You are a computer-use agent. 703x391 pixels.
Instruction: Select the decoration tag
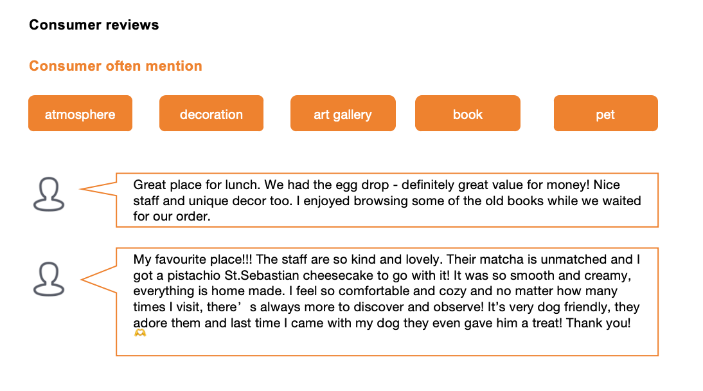tap(211, 113)
